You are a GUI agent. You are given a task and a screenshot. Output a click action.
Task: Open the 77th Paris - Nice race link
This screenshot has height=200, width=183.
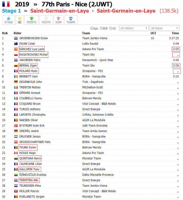pos(77,4)
